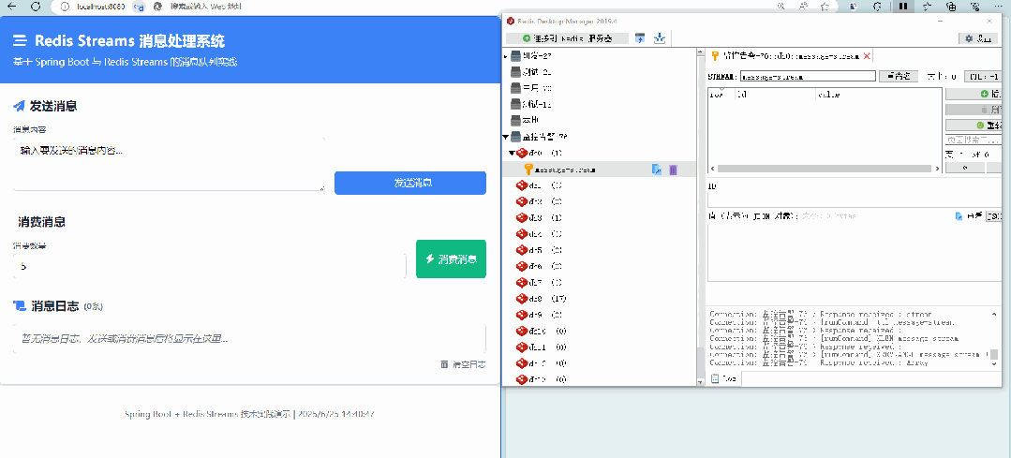Open the settings gear button in Redis Manager

coord(980,38)
